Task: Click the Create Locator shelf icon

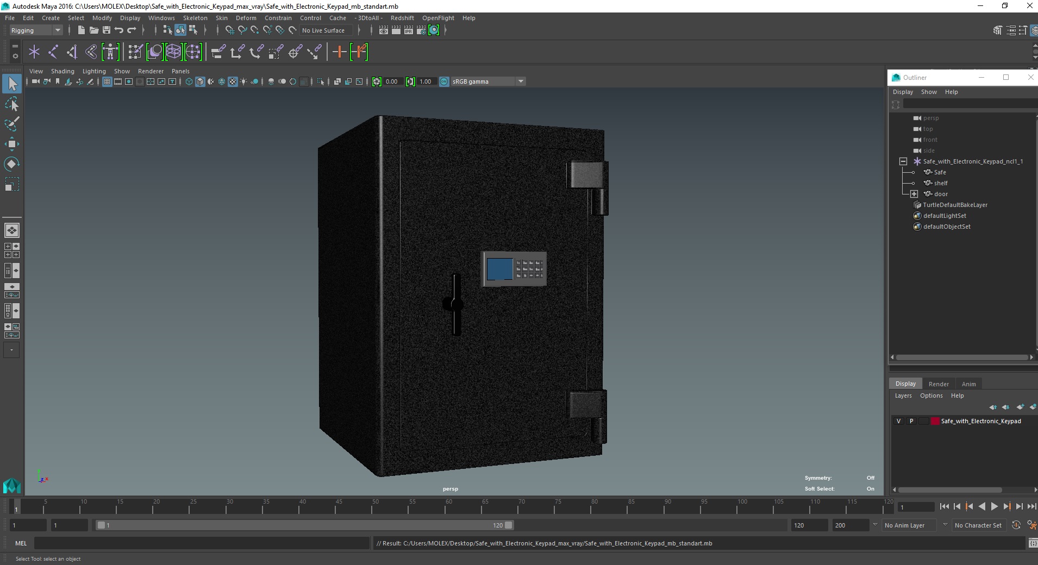Action: 34,52
